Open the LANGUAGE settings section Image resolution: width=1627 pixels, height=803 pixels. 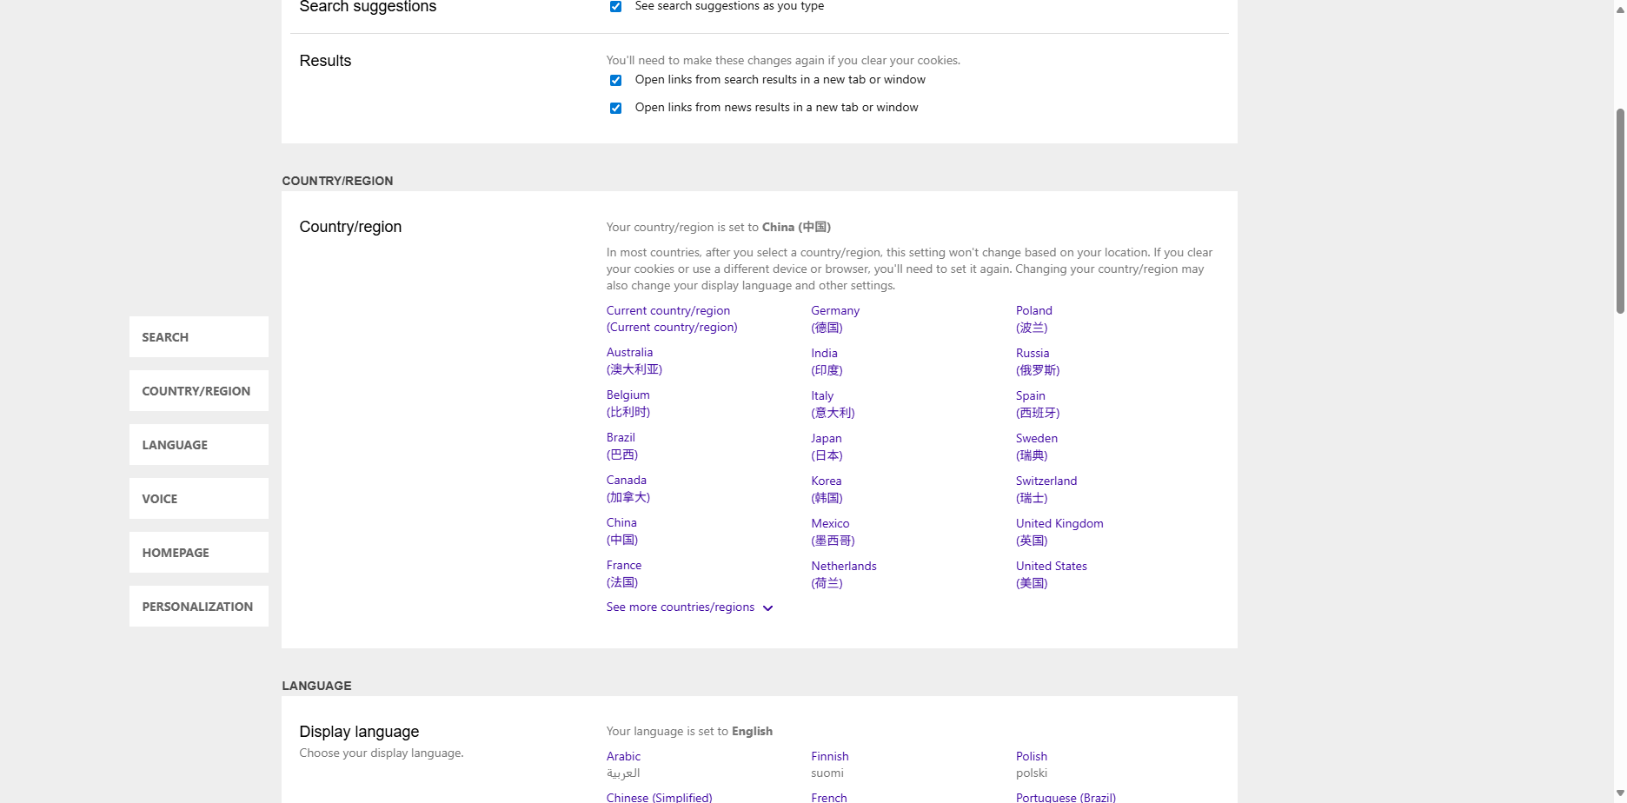pyautogui.click(x=198, y=444)
